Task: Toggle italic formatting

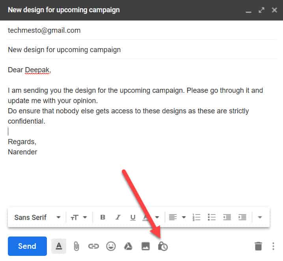Action: (118, 217)
